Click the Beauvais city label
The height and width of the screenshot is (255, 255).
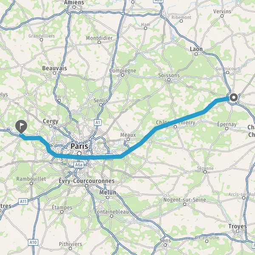click(54, 68)
